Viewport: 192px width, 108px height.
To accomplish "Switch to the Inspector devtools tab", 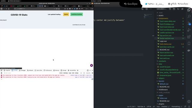I will click(7, 70).
